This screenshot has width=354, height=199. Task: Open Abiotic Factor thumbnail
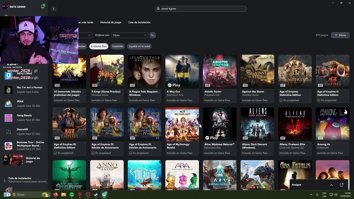[x=220, y=72]
